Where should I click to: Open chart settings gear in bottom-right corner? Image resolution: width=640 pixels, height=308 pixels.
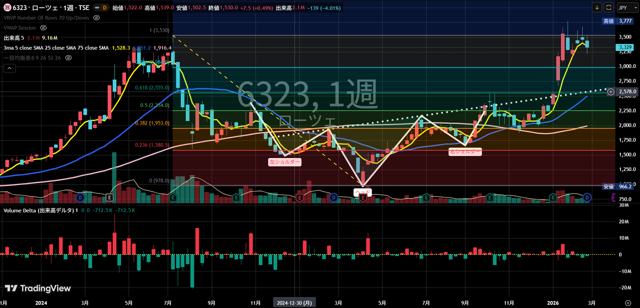click(x=628, y=303)
